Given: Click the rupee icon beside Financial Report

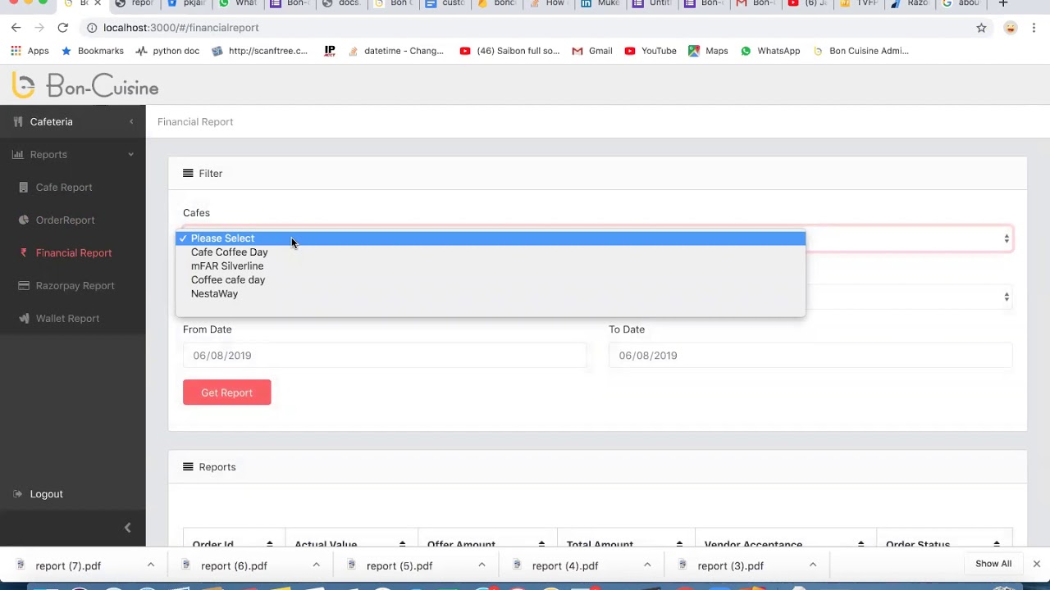Looking at the screenshot, I should click(x=24, y=253).
